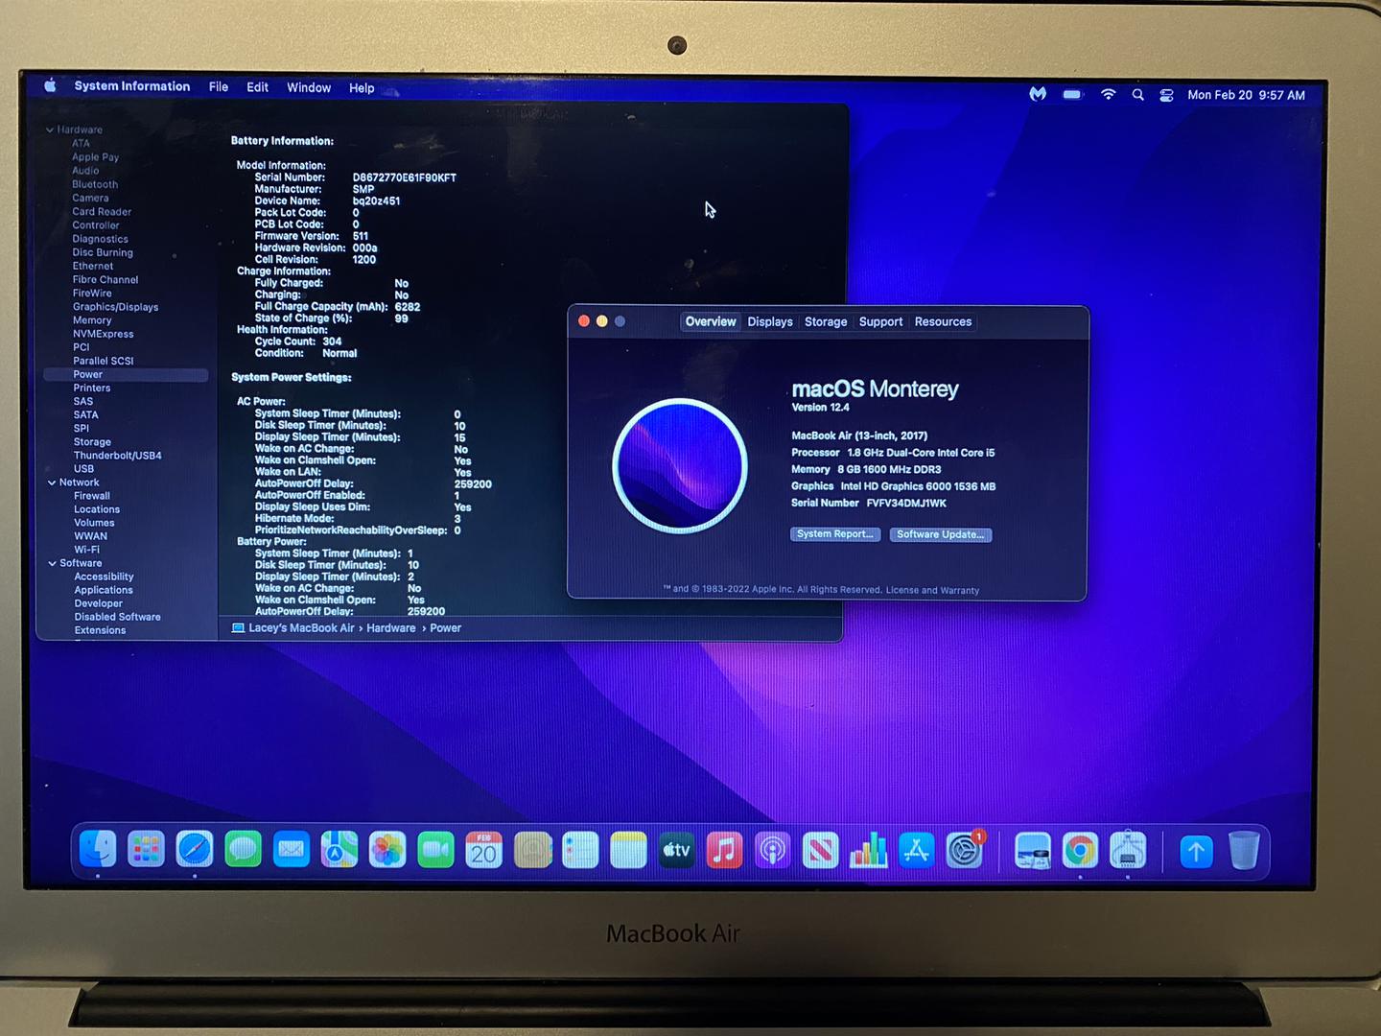Viewport: 1381px width, 1036px height.
Task: Open Messages from the dock
Action: tap(243, 849)
